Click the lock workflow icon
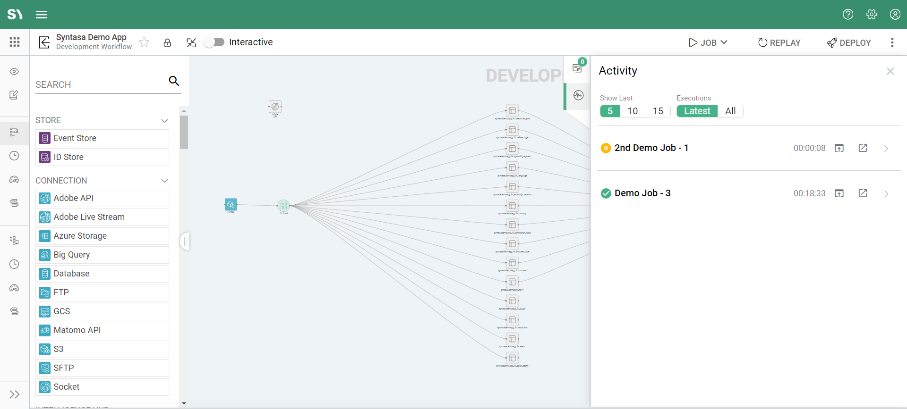The height and width of the screenshot is (409, 907). click(x=167, y=42)
